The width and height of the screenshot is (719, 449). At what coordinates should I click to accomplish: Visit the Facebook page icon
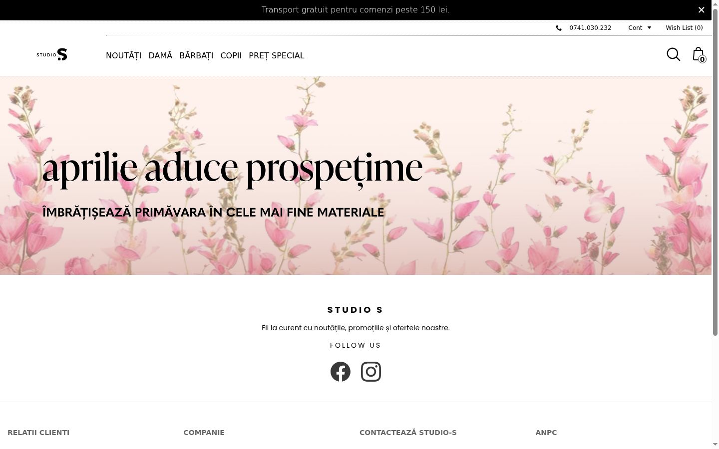tap(341, 372)
